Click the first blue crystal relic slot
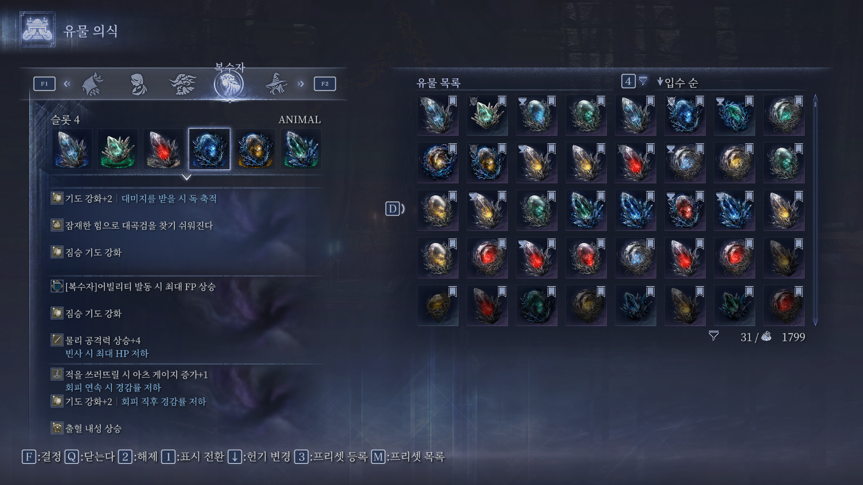The height and width of the screenshot is (485, 863). pos(71,149)
